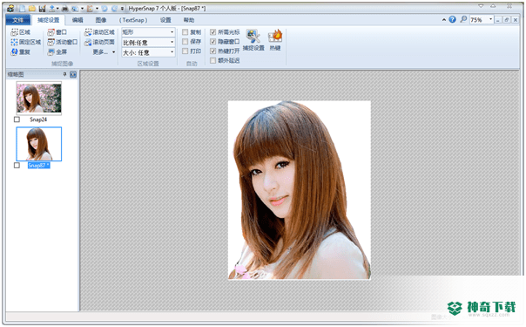Click the highlighted Snap87 * label
Screen dimensions: 526x327
38,165
